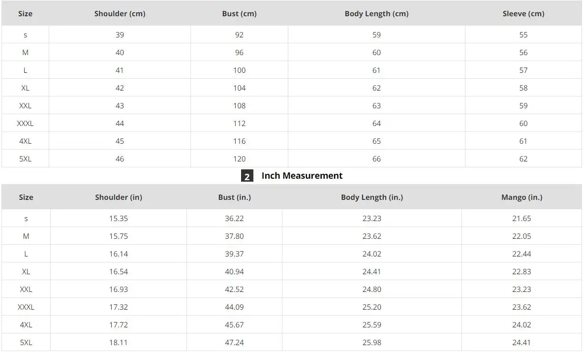
Task: Click the "Body Length (cm)" header
Action: pyautogui.click(x=376, y=13)
